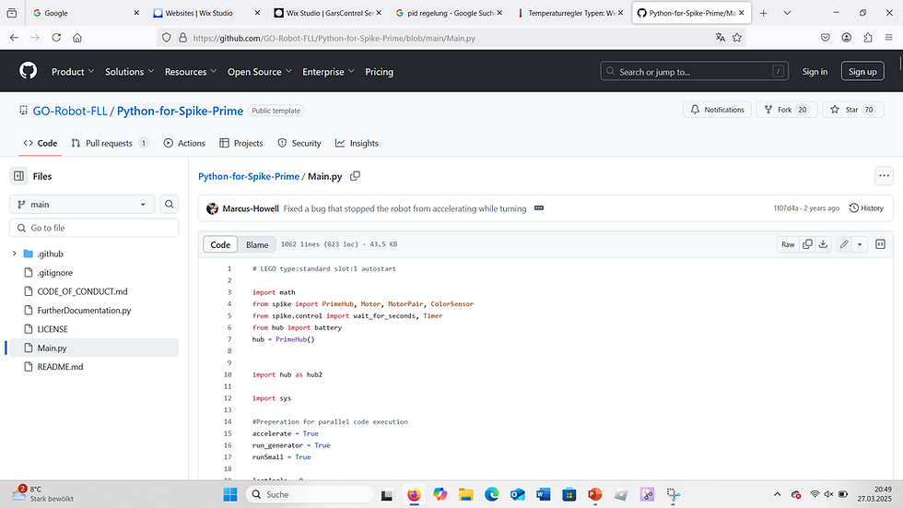
Task: Collapse the Files side panel icon
Action: (x=19, y=176)
